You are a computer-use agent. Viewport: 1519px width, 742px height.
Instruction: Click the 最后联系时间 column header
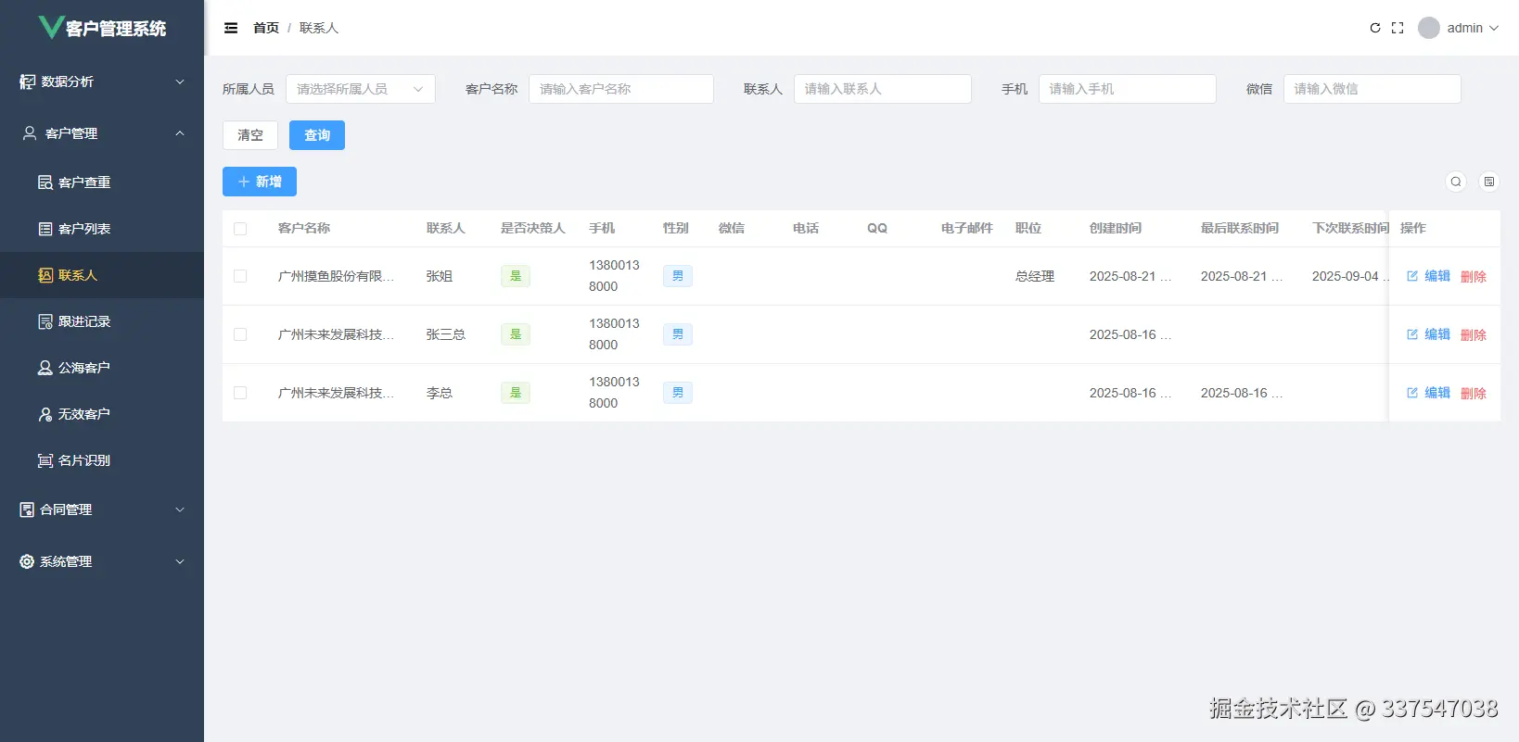pyautogui.click(x=1240, y=228)
